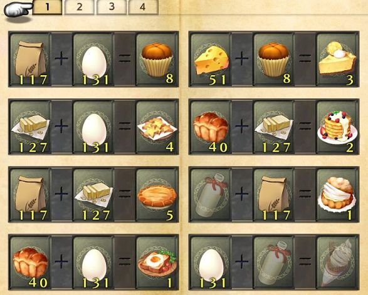Viewport: 368px width, 295px height.
Task: Click the pointing glove hand cursor
Action: tap(18, 9)
